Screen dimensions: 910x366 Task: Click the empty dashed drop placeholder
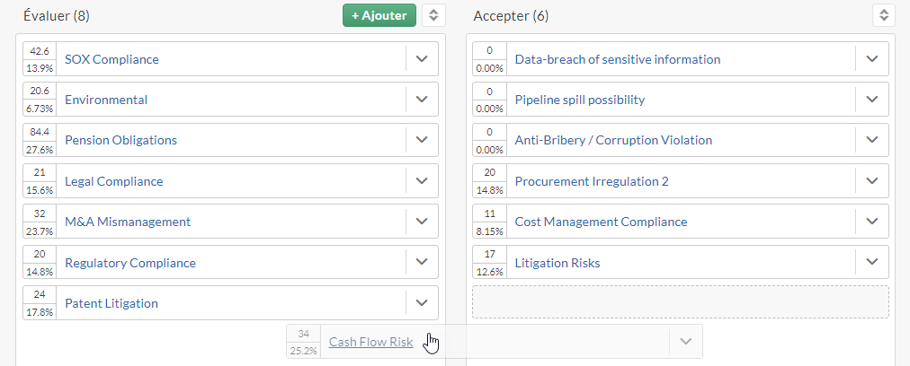pyautogui.click(x=680, y=301)
